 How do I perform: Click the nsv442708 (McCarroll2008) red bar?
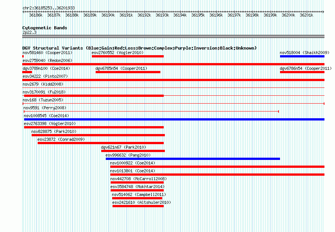click(137, 182)
